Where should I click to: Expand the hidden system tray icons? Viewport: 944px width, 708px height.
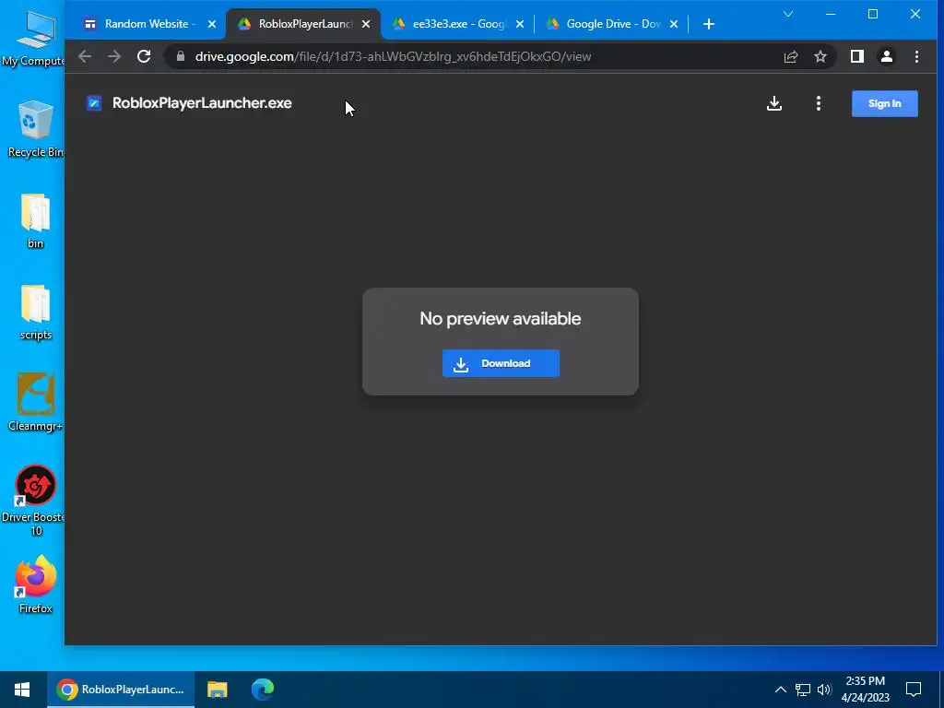coord(780,690)
